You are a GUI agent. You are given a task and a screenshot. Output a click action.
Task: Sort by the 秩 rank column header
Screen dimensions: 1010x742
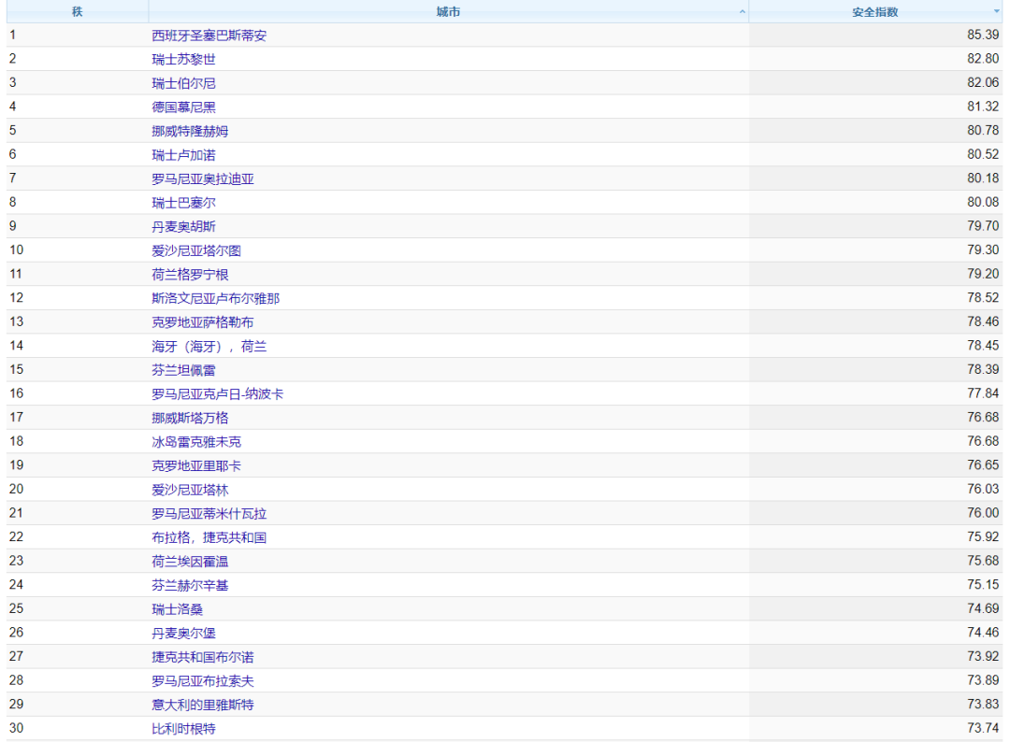78,11
